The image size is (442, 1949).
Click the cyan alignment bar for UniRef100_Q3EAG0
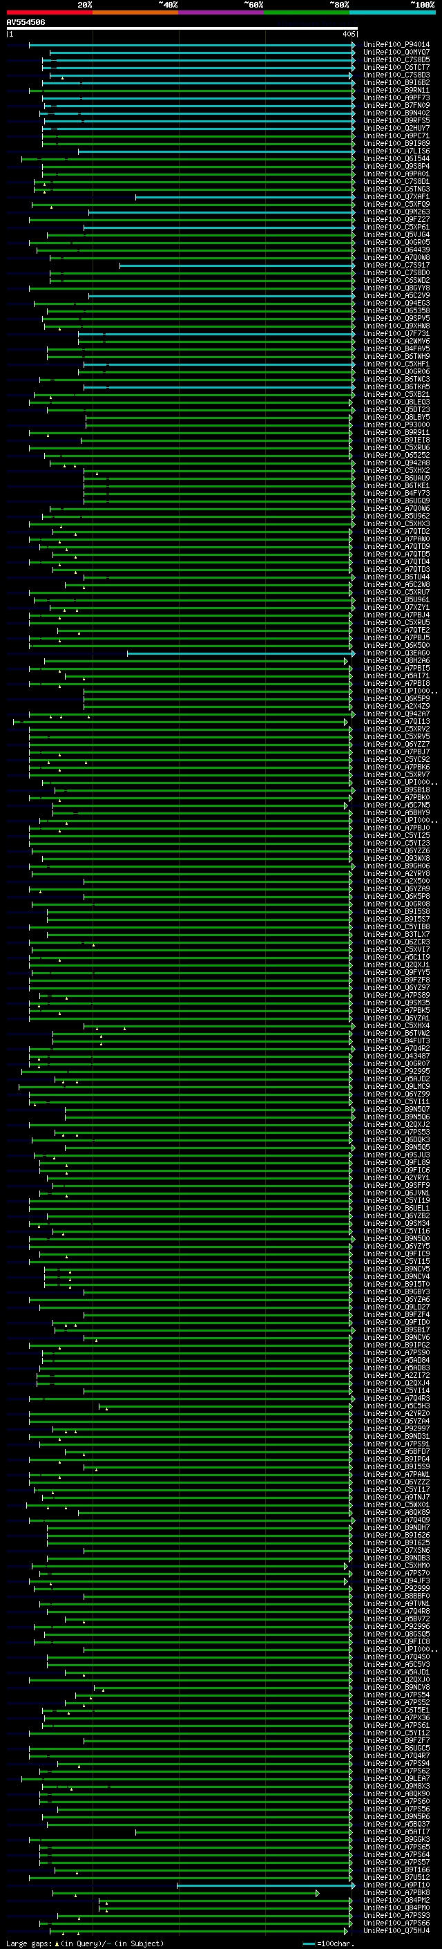pyautogui.click(x=241, y=654)
